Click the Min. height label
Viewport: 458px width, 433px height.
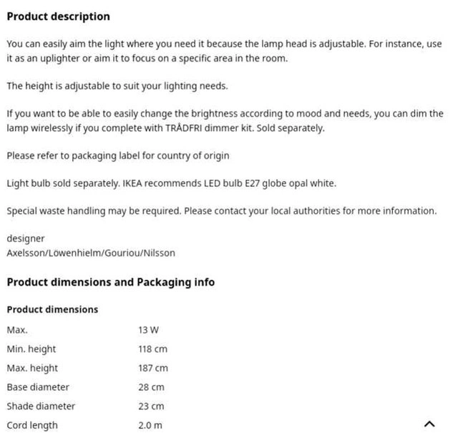tap(31, 349)
